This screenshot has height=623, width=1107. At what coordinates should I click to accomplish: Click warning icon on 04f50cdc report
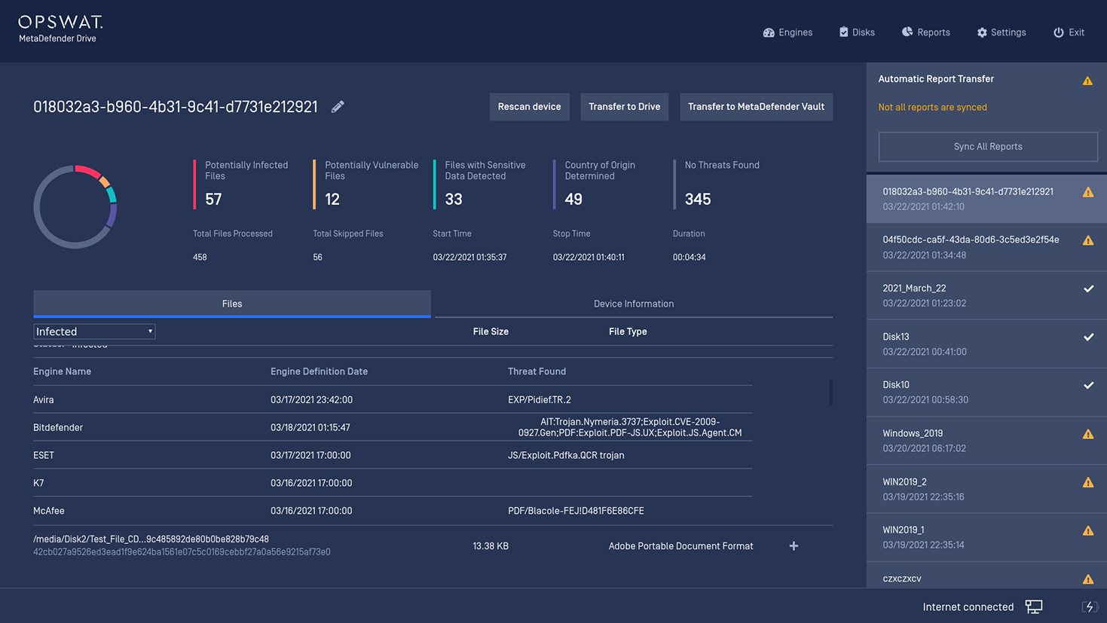click(1088, 240)
